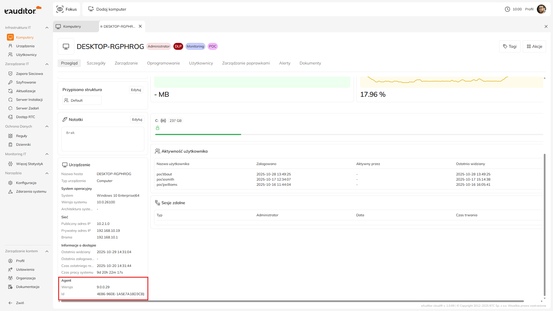This screenshot has width=553, height=311.
Task: Click the Serwer Instalacji icon
Action: pyautogui.click(x=10, y=100)
